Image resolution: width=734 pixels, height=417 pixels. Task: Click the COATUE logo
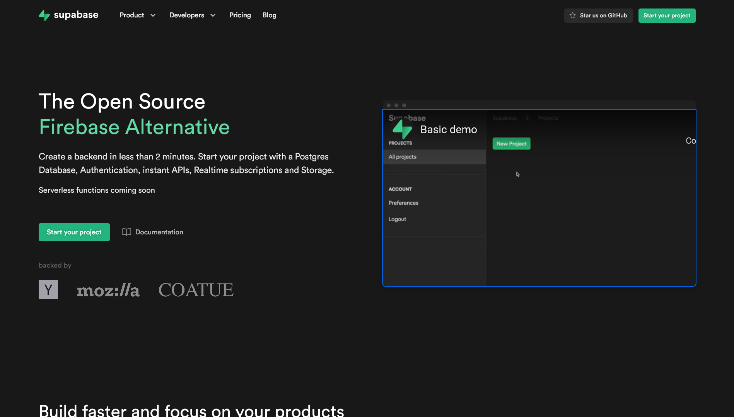click(196, 290)
